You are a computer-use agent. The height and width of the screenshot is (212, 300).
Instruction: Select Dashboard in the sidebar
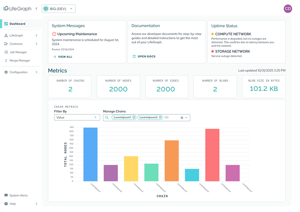click(x=17, y=24)
